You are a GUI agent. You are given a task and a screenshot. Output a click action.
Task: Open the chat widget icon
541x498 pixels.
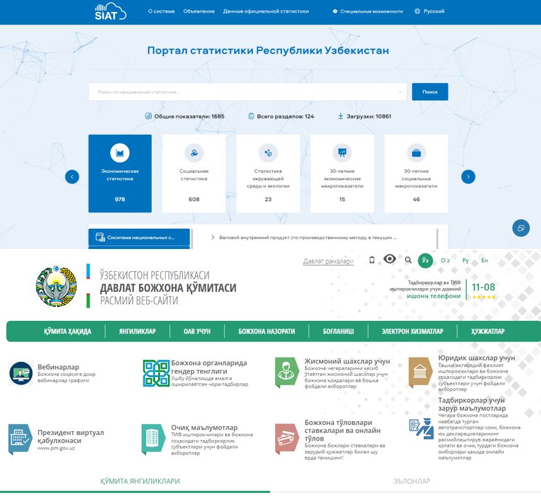[x=521, y=228]
